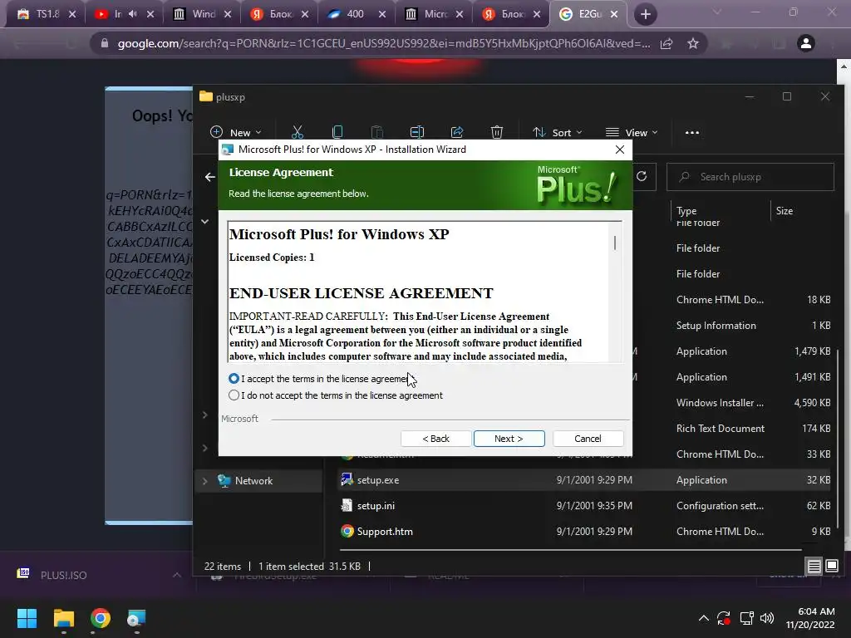Image resolution: width=851 pixels, height=638 pixels.
Task: Click the sync update tray icon
Action: click(724, 618)
